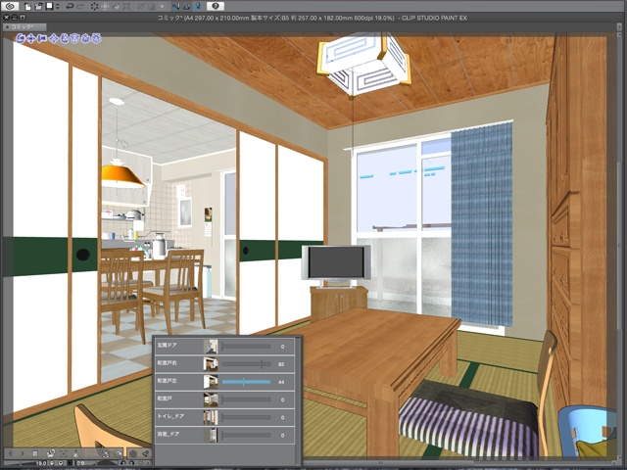627x470 pixels.
Task: Open CLIP STUDIO launcher icon
Action: (10, 6)
